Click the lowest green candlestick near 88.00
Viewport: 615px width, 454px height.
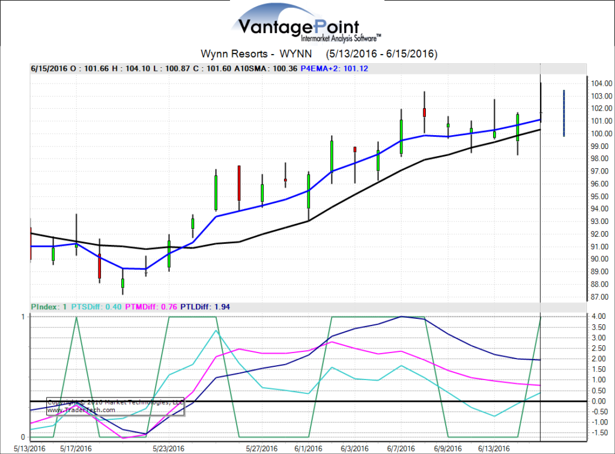click(123, 283)
